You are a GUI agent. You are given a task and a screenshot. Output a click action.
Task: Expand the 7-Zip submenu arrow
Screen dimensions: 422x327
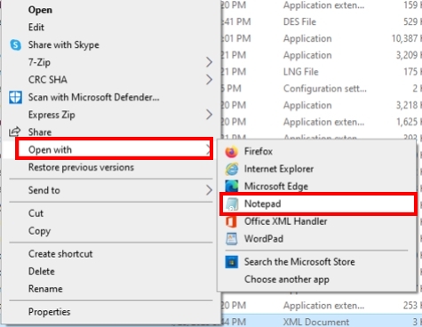pyautogui.click(x=209, y=62)
